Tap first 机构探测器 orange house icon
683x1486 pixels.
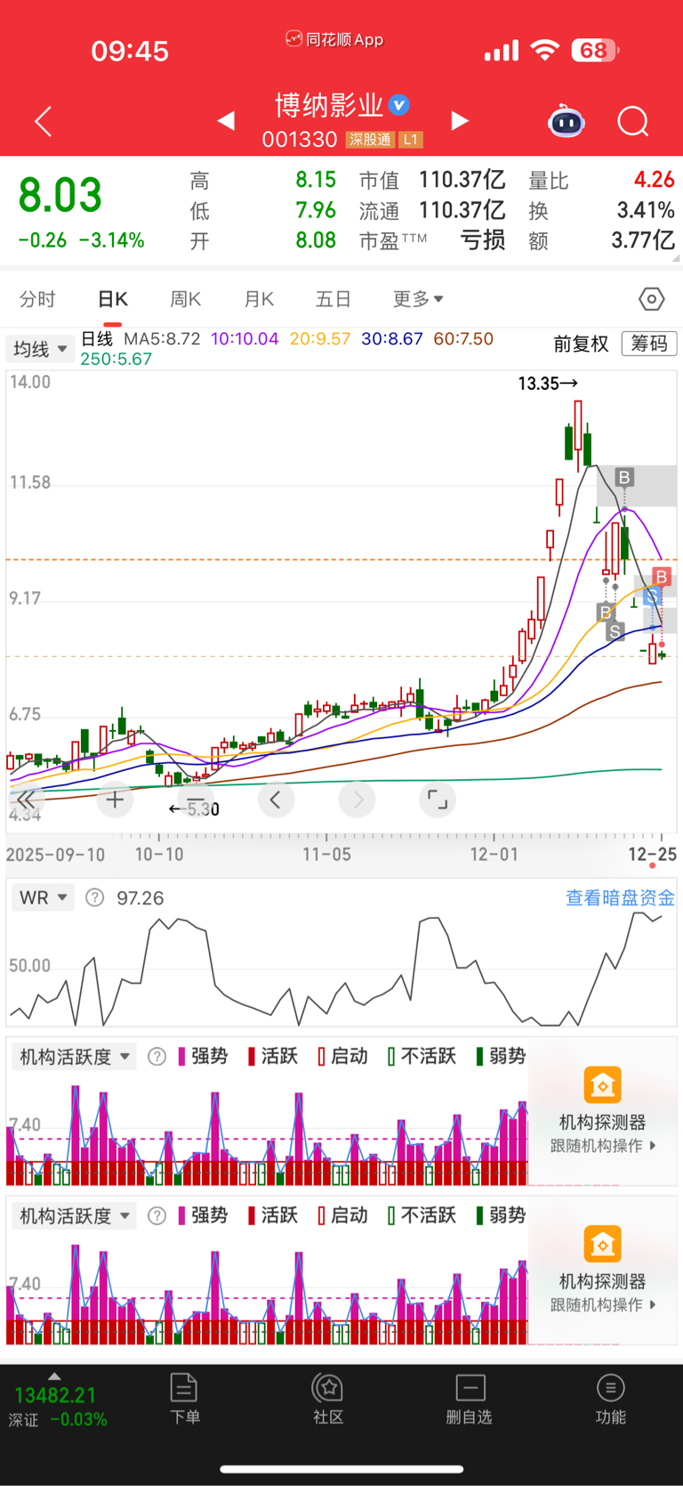[602, 1084]
